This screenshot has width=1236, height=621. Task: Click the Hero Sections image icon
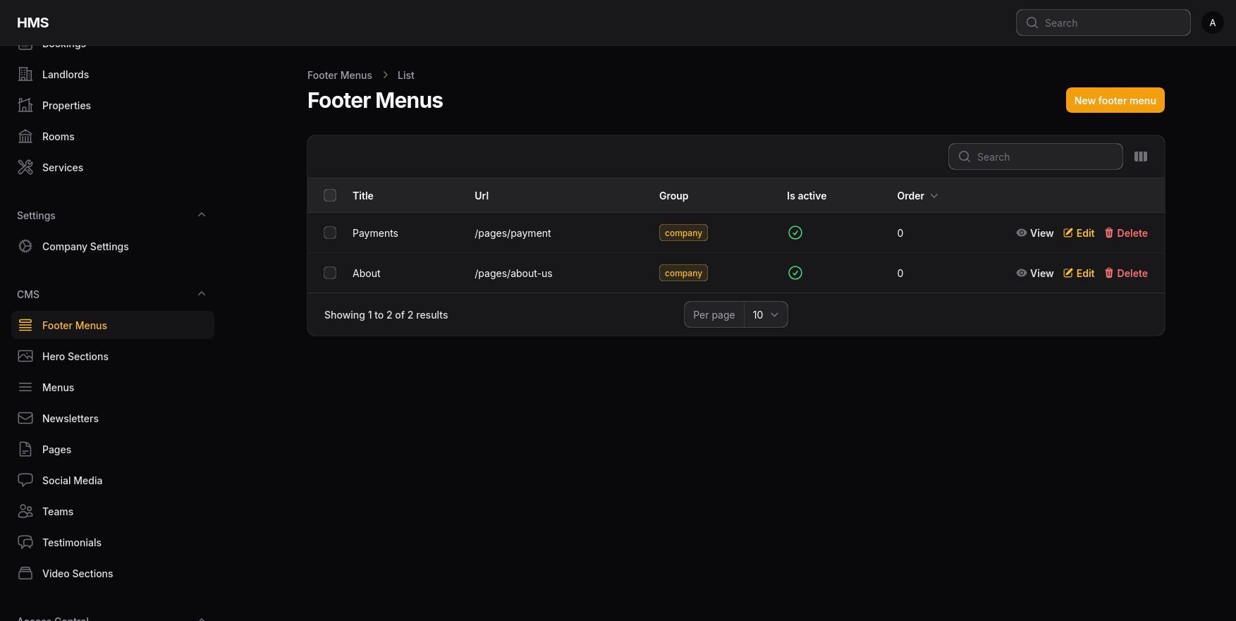click(25, 357)
